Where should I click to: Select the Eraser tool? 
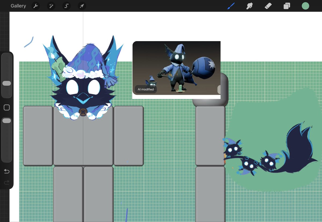pyautogui.click(x=268, y=6)
